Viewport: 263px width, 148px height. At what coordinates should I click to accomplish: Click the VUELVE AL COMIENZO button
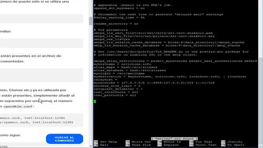[x=65, y=139]
